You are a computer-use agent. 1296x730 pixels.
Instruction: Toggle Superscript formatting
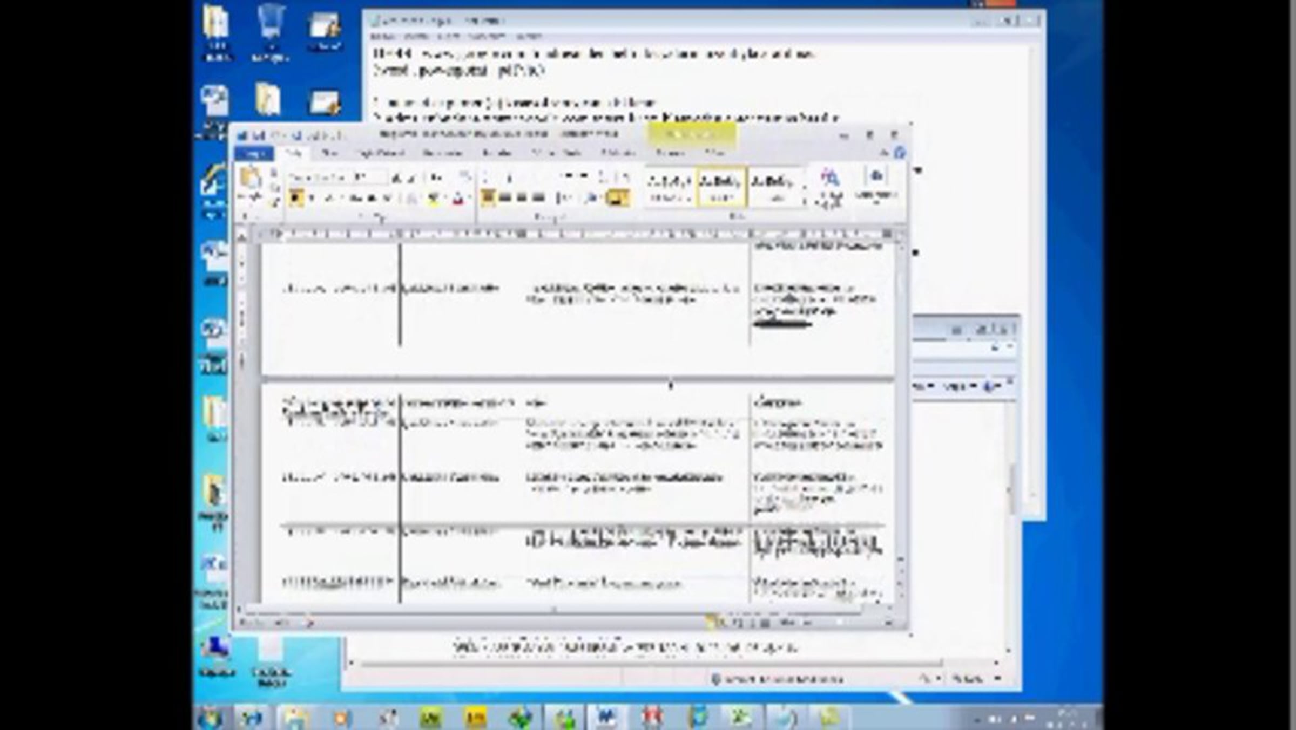(387, 199)
